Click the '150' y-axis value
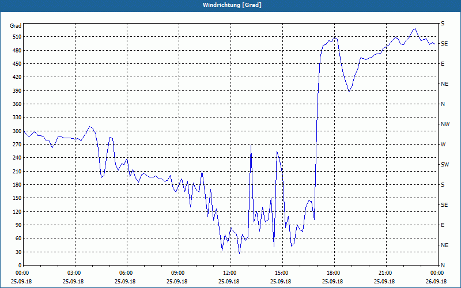The image size is (461, 288). 17,198
